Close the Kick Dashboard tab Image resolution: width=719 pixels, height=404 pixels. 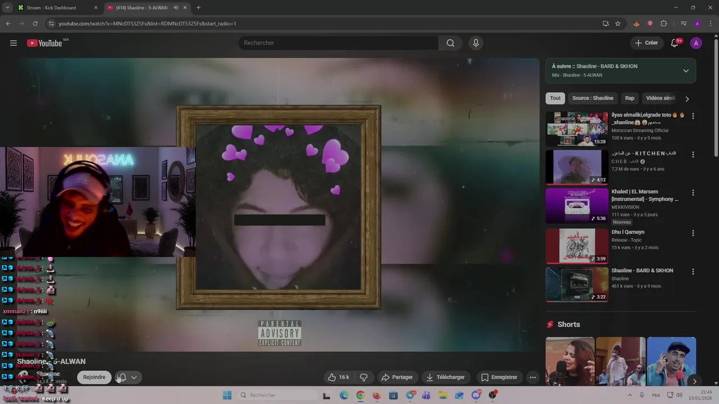(95, 8)
